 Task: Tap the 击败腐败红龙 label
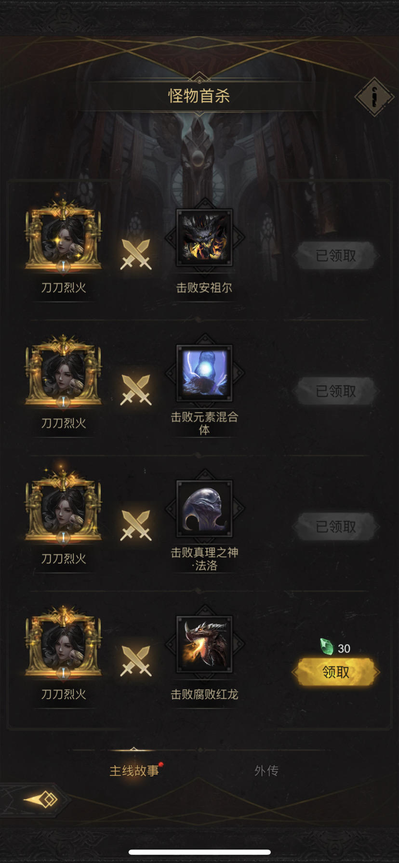204,694
